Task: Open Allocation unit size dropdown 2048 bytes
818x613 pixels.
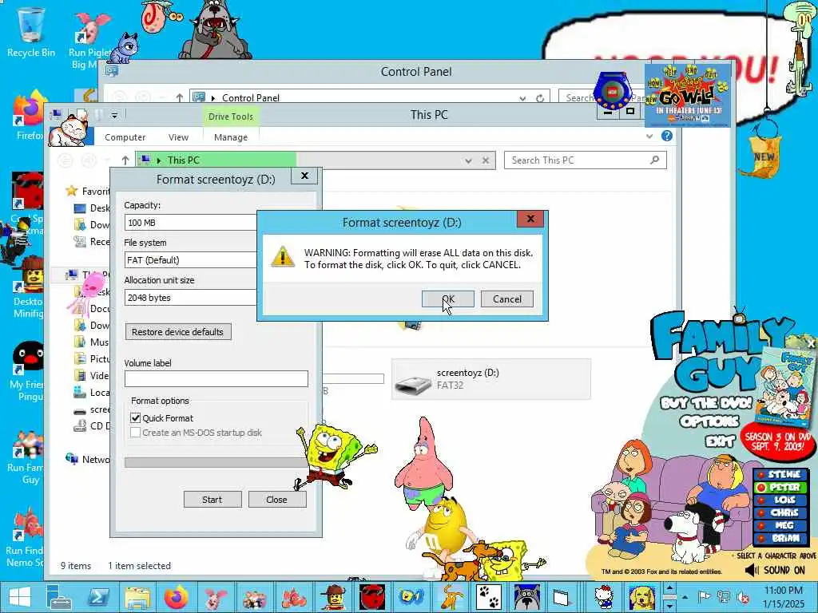Action: (190, 297)
